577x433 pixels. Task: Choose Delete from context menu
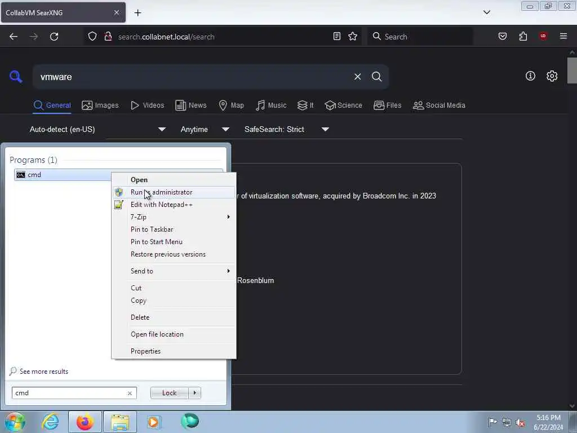(x=174, y=317)
